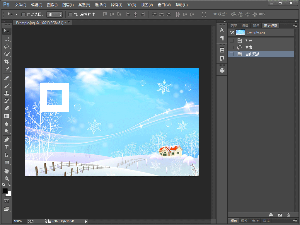
Task: Open the 组 auto-select dropdown
Action: 54,14
